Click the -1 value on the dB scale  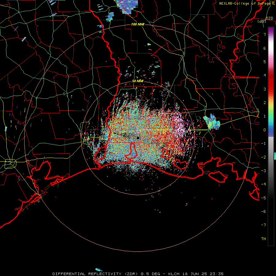pyautogui.click(x=263, y=144)
